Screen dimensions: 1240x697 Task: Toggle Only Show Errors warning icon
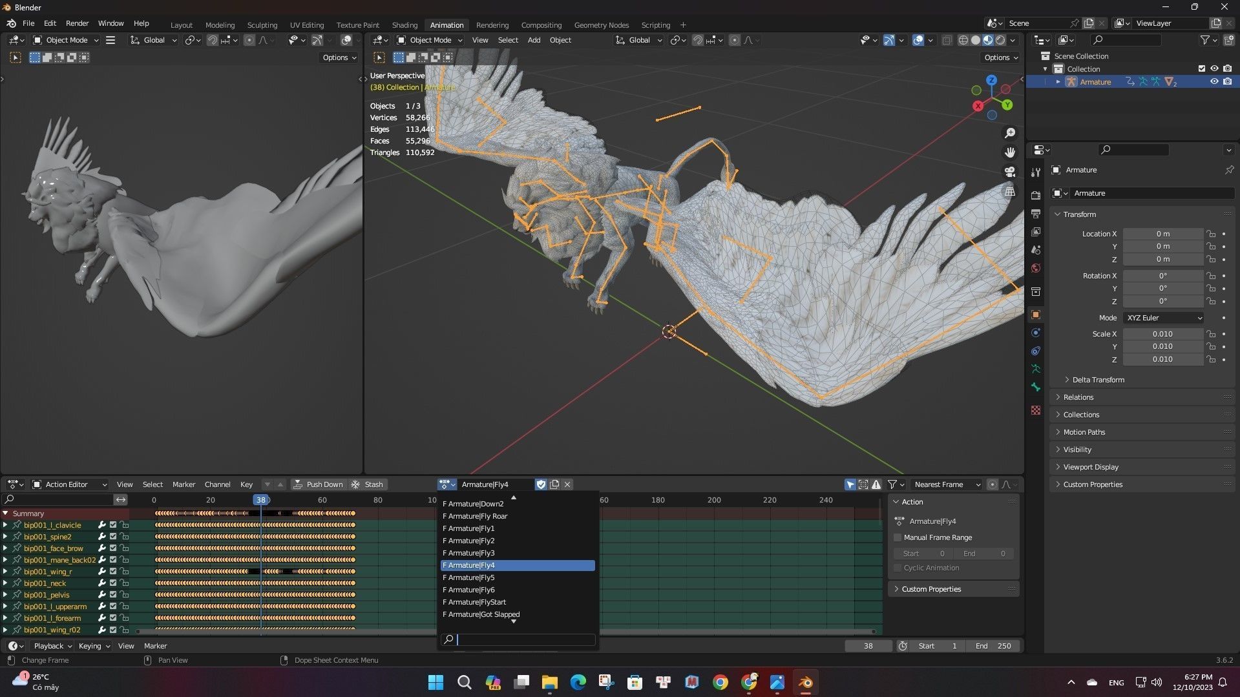(x=876, y=484)
